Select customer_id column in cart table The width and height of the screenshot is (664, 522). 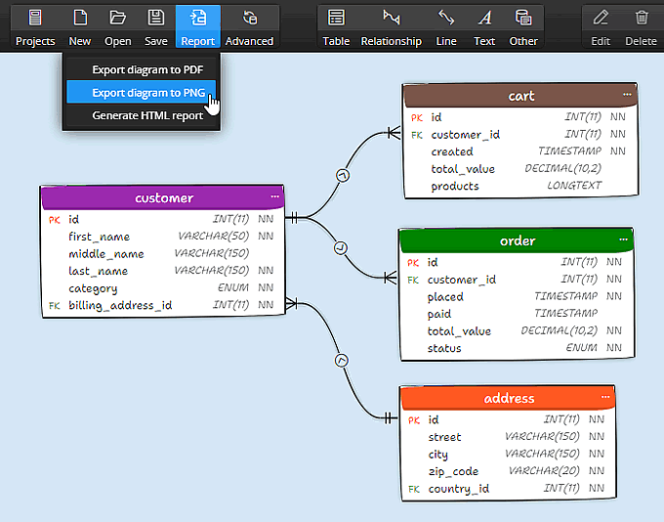pos(520,135)
